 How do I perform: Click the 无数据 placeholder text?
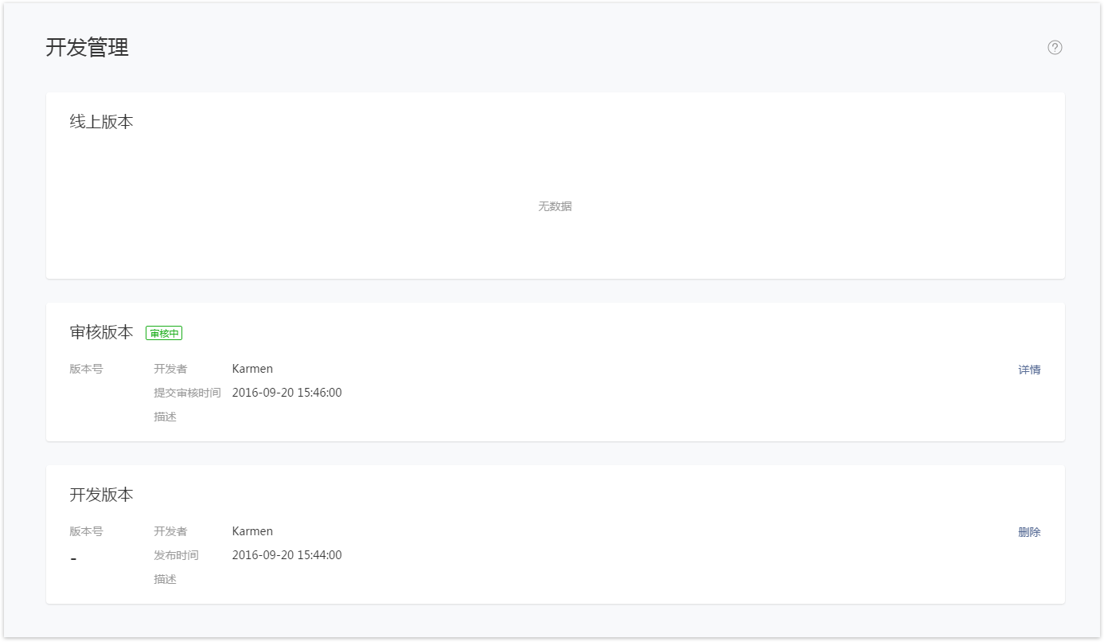pyautogui.click(x=555, y=206)
